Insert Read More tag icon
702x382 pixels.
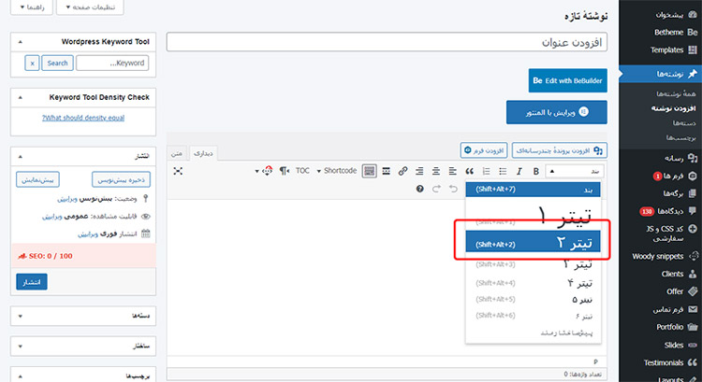tap(386, 171)
